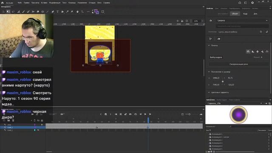Switch to the Док properties tab
This screenshot has width=272, height=153.
click(255, 14)
